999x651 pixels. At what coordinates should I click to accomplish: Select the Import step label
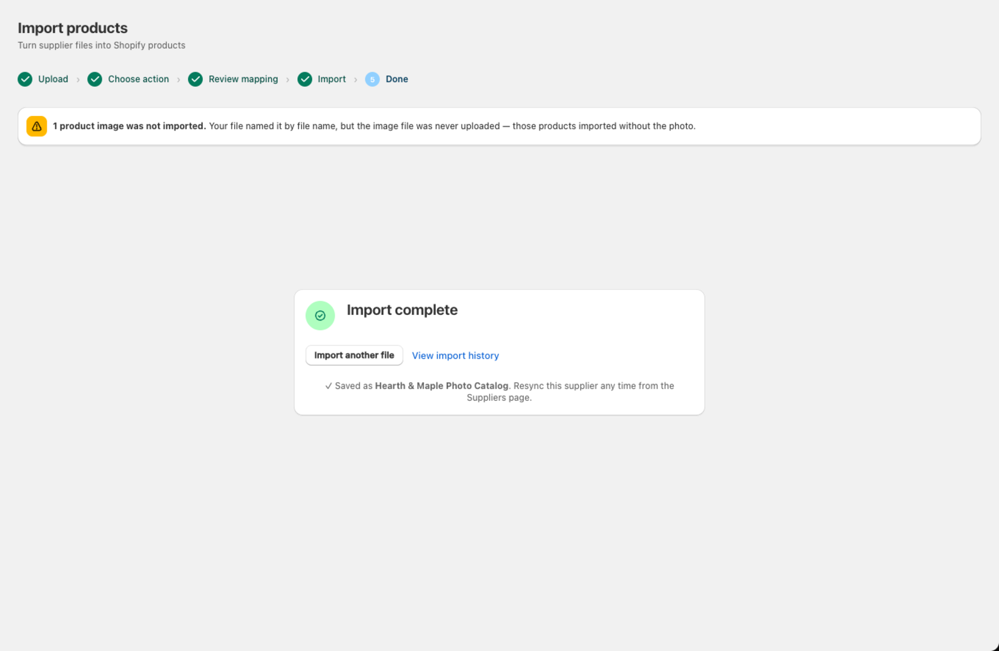tap(332, 79)
